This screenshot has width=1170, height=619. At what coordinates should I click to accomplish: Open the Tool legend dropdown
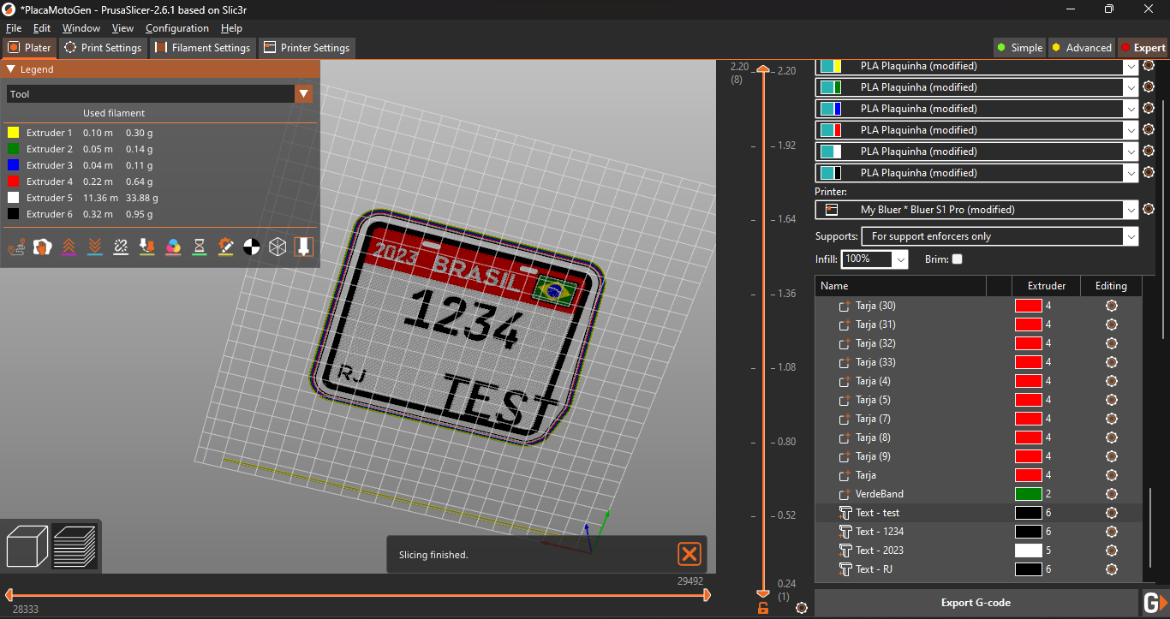click(304, 94)
